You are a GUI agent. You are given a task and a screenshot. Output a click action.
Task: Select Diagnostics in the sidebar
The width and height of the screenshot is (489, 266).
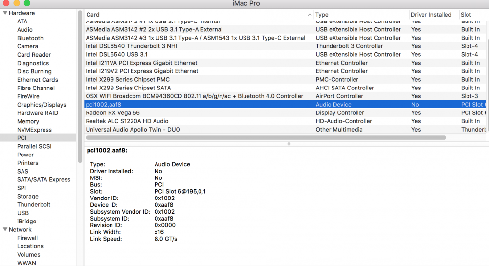pyautogui.click(x=33, y=63)
